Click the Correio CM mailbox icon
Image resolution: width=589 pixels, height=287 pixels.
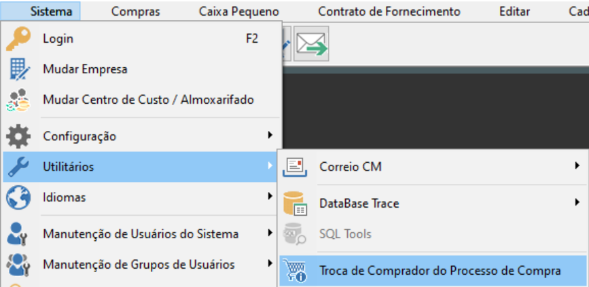295,167
